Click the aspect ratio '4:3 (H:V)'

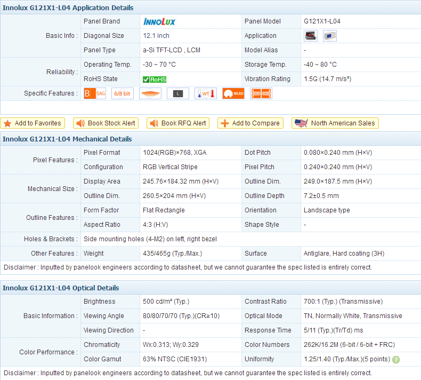click(155, 225)
